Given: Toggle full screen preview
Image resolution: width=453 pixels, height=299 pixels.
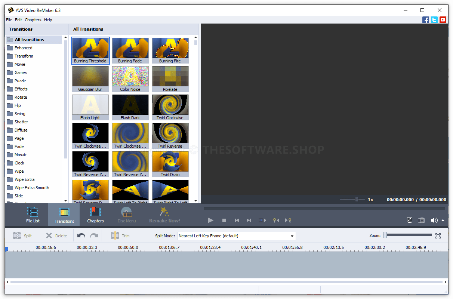Looking at the screenshot, I should point(410,221).
